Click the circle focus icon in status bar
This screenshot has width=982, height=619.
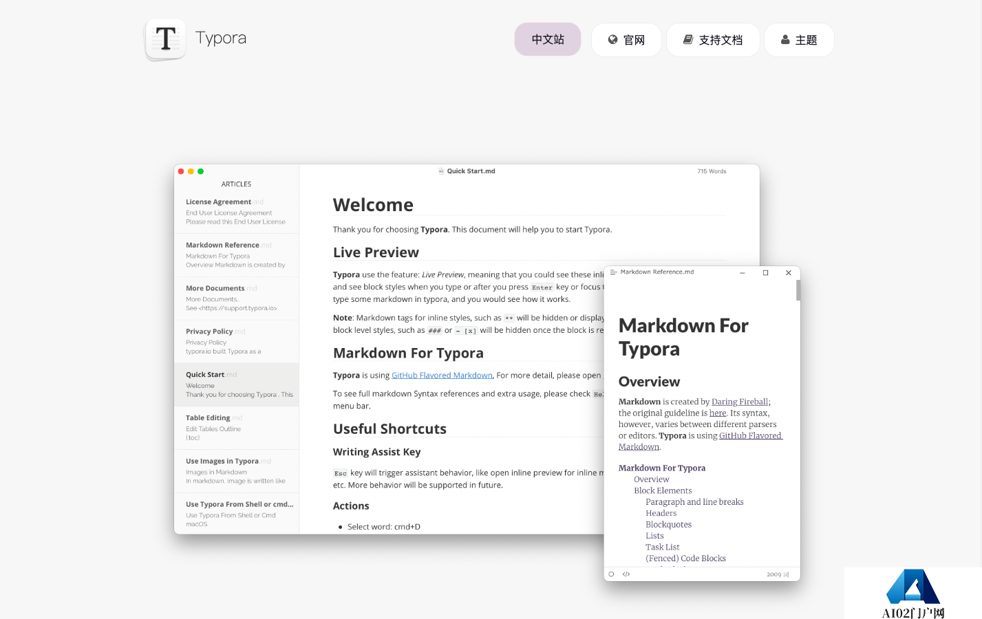click(611, 574)
